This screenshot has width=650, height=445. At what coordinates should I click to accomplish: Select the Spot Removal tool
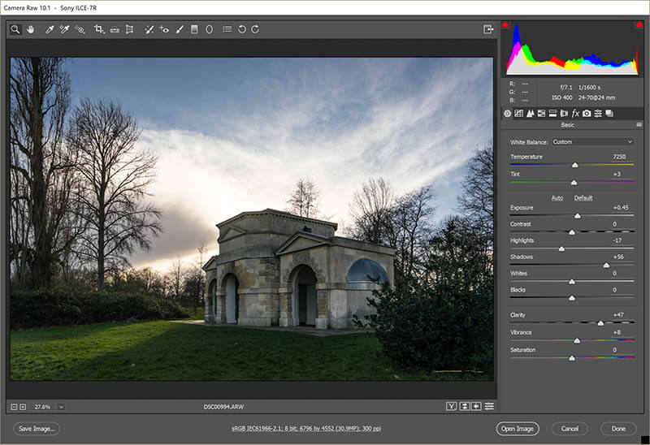(x=149, y=29)
